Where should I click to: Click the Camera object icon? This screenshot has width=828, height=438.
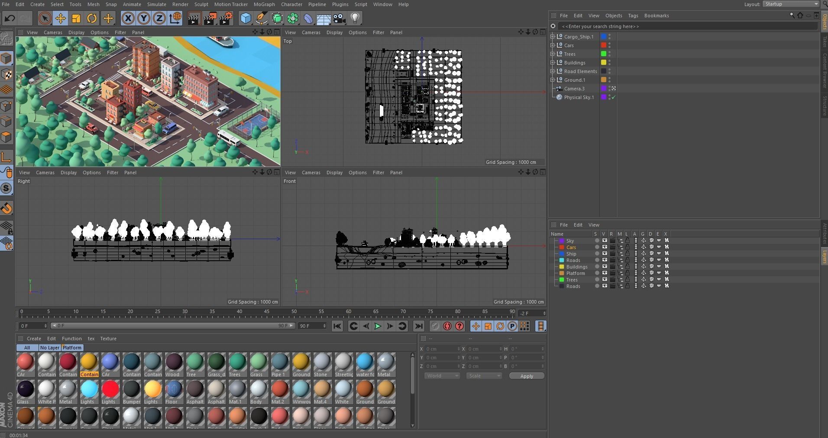click(340, 18)
